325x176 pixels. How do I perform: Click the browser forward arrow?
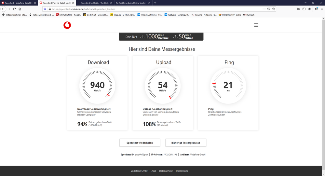(9, 9)
